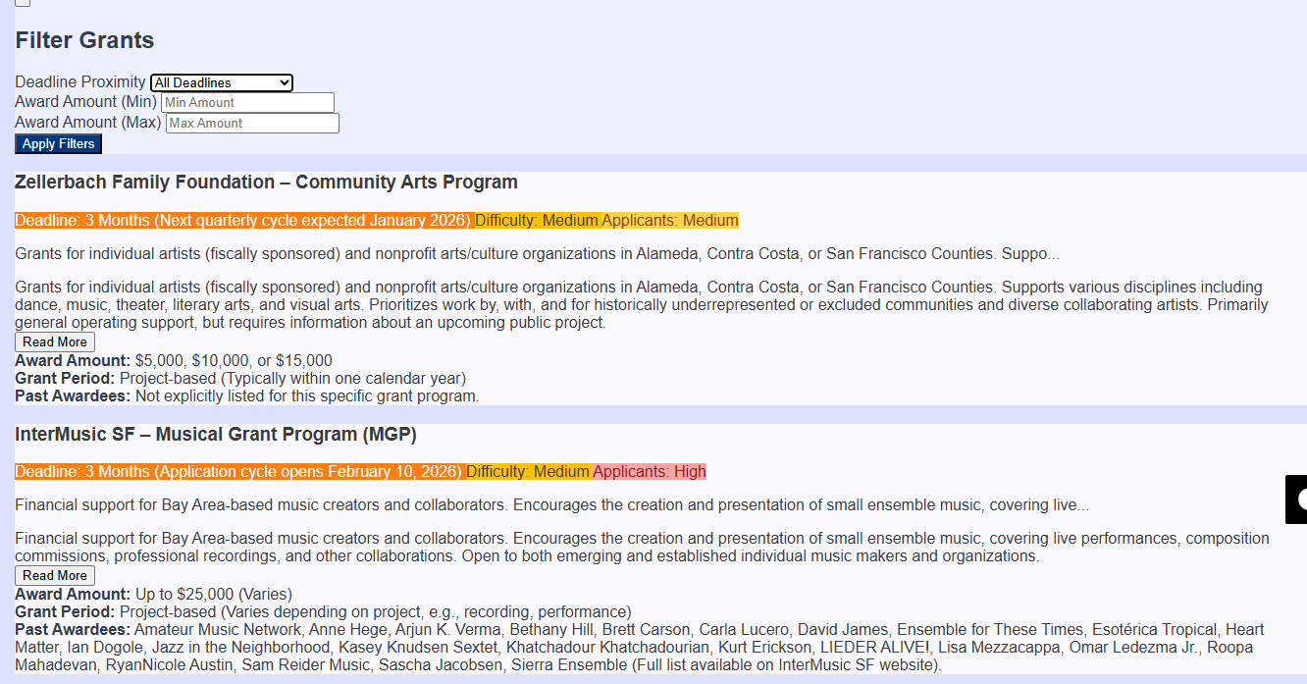Click the Filter Grants heading
Screen dimensions: 1307x684
click(83, 40)
